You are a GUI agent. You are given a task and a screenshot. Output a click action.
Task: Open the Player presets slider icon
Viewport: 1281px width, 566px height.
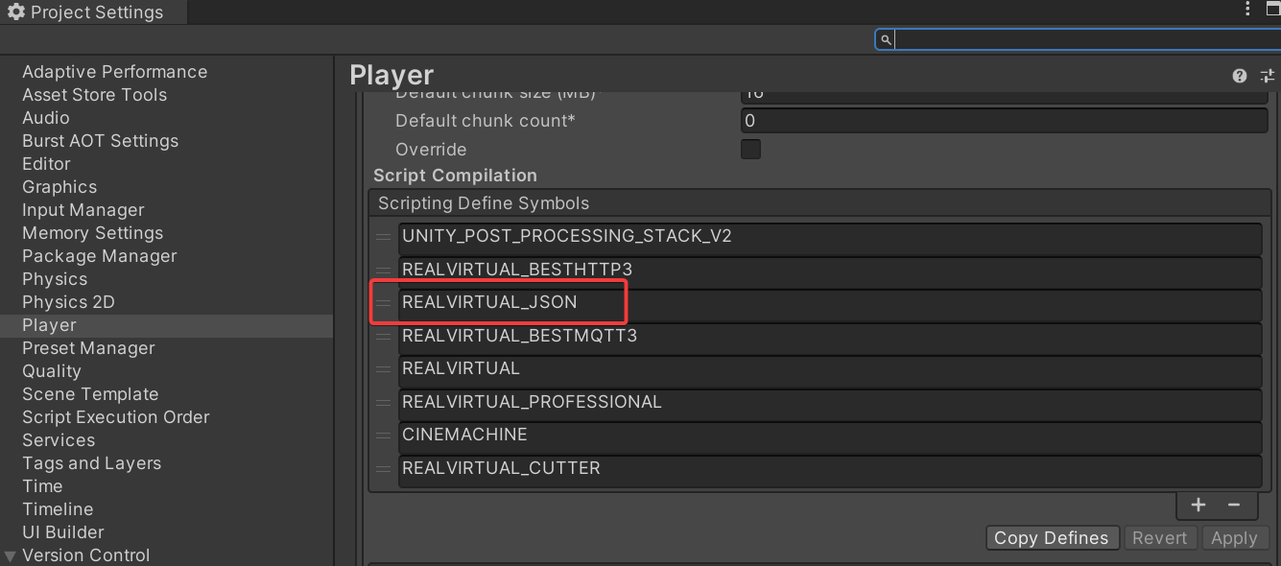[1267, 76]
